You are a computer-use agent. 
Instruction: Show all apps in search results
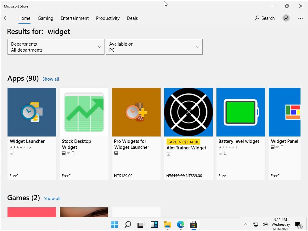point(50,79)
